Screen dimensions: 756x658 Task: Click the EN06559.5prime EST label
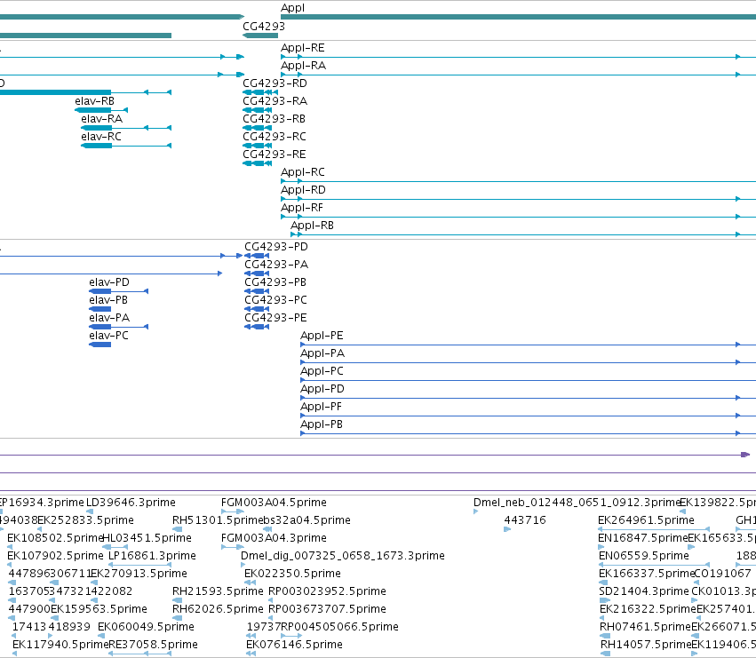(x=644, y=556)
